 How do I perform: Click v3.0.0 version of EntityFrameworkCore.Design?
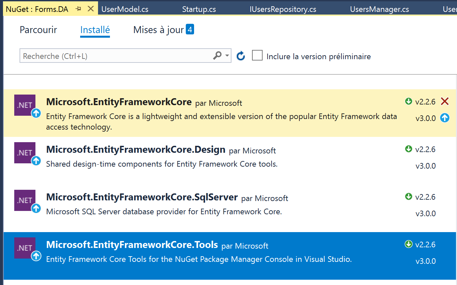[426, 166]
